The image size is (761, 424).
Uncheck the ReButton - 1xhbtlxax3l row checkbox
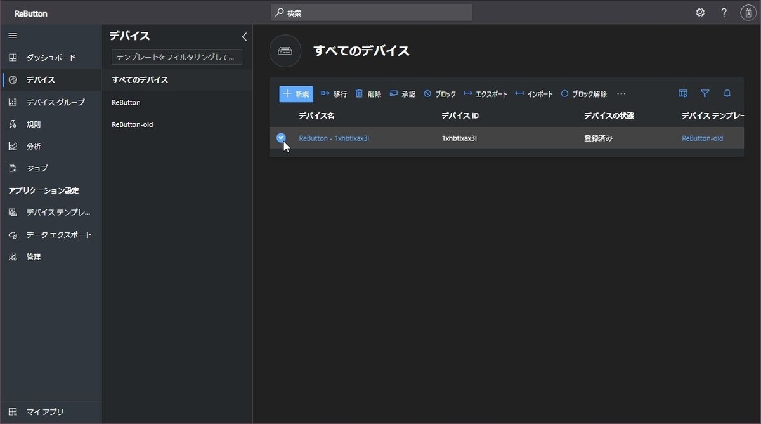tap(281, 138)
